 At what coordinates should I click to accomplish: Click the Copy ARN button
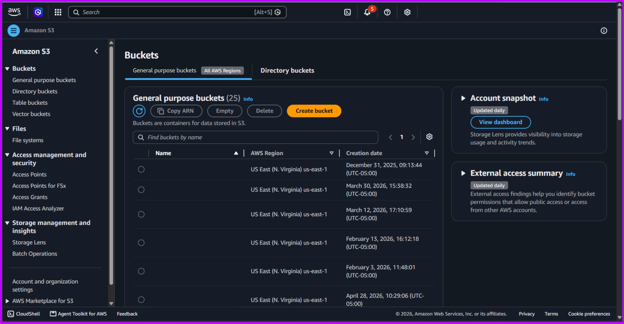point(176,111)
